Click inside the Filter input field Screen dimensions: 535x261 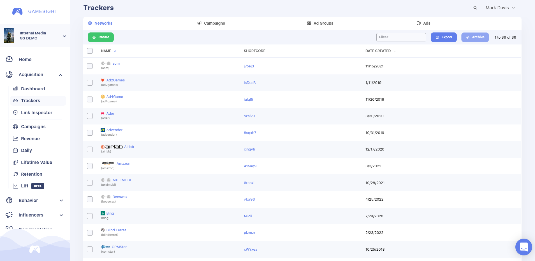point(401,37)
